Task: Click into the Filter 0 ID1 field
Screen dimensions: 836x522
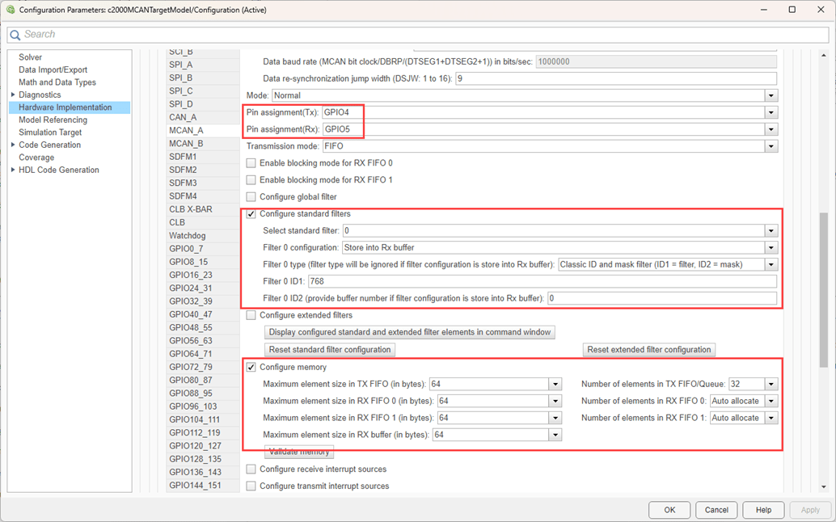Action: click(542, 281)
